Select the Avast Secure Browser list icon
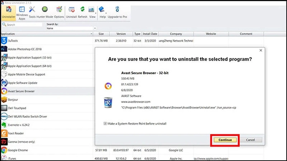This screenshot has height=161, width=287. [4, 91]
